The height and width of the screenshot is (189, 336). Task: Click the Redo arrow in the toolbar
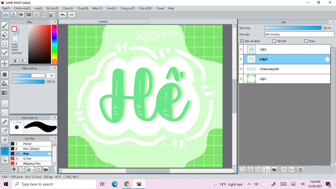coord(72,15)
